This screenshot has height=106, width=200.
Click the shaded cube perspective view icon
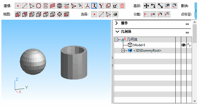coord(66,14)
